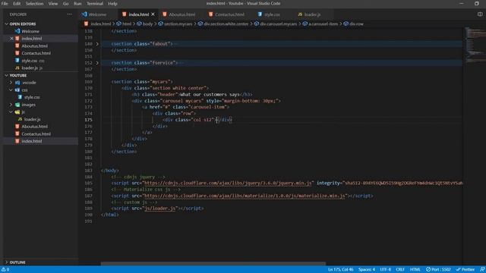
Task: Click the index.html breadcrumb
Action: click(x=100, y=24)
